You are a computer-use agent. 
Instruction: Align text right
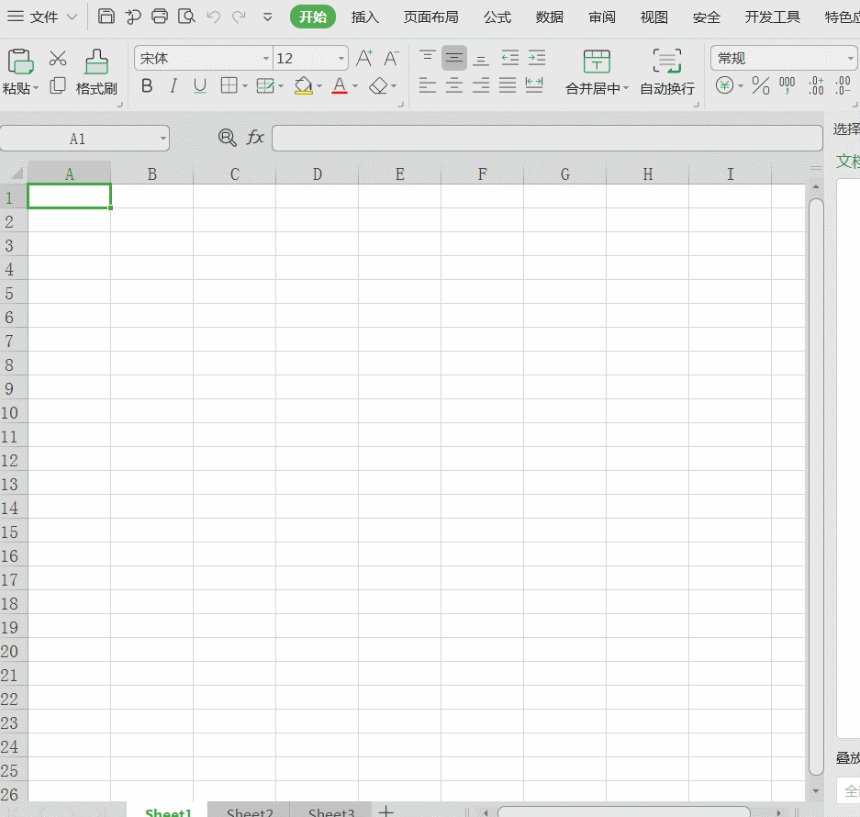pos(481,85)
